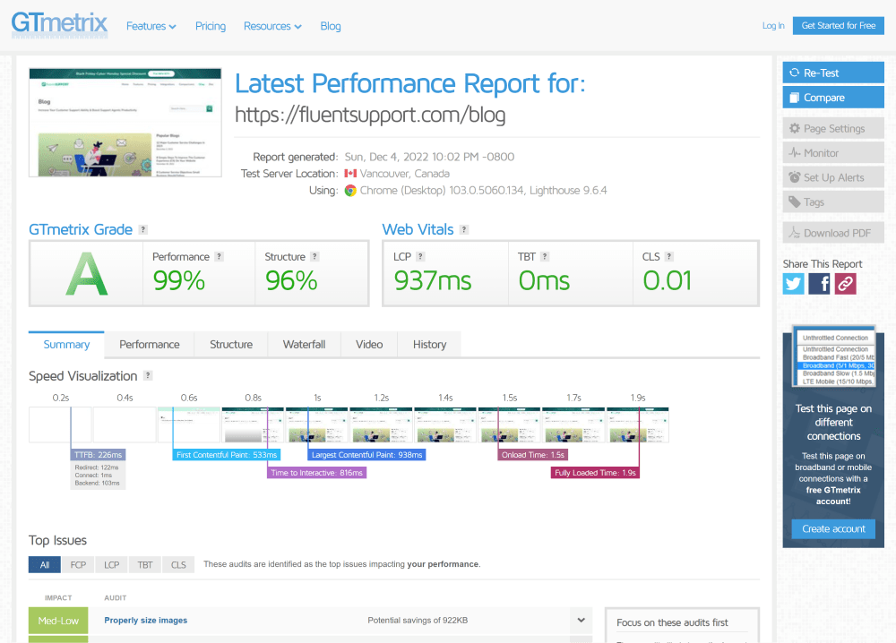Click the connection types preview image
The height and width of the screenshot is (643, 896).
[835, 357]
